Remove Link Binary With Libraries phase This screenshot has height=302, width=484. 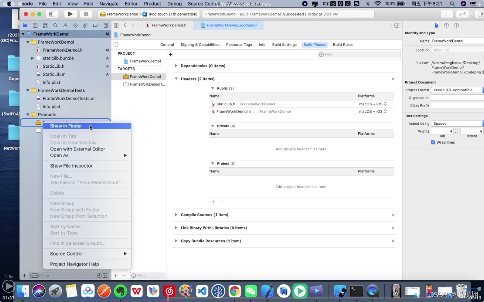coord(393,228)
